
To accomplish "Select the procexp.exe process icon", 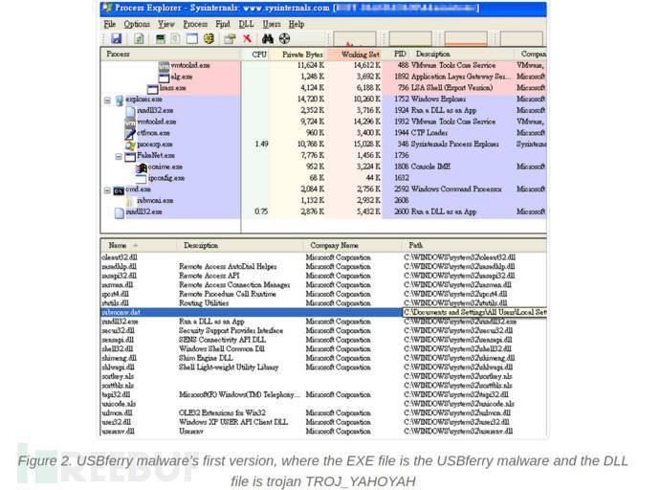I will [131, 145].
